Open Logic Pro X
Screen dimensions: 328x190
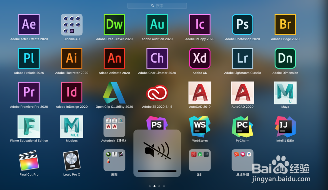[x=72, y=161]
